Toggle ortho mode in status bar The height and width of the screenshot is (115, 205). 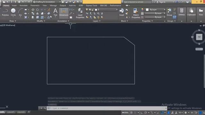[x=142, y=112]
